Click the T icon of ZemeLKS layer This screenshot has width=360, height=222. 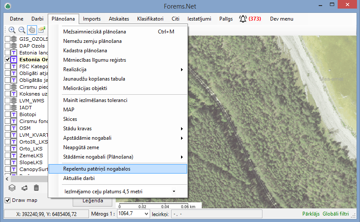pyautogui.click(x=14, y=156)
